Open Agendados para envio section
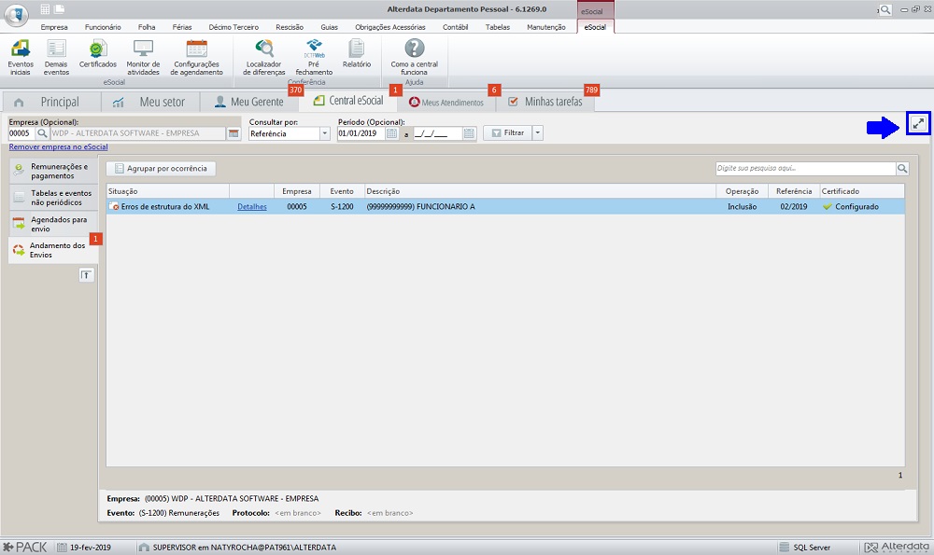Image resolution: width=934 pixels, height=555 pixels. coord(53,224)
